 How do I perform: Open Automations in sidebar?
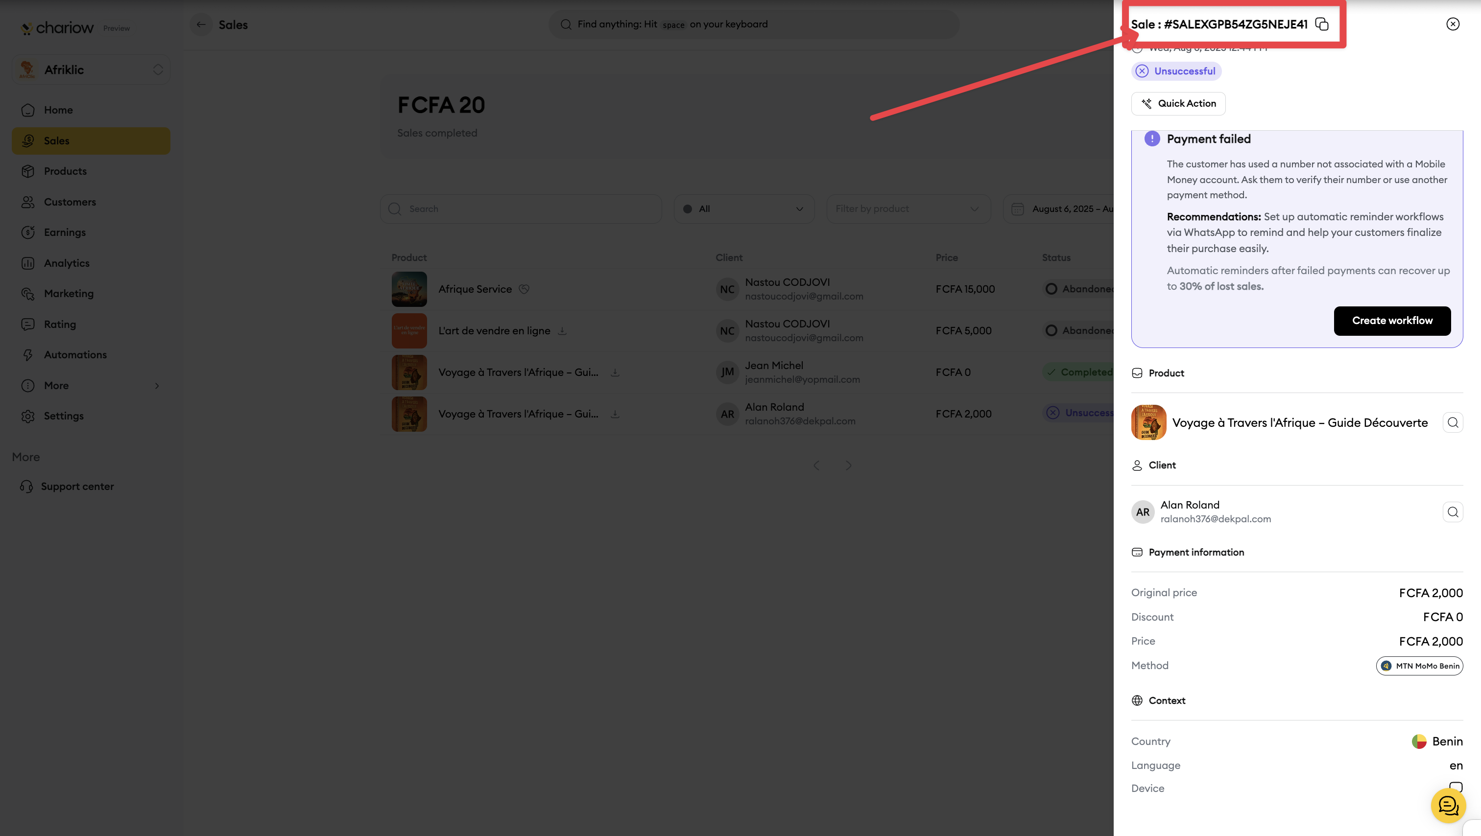pos(91,354)
